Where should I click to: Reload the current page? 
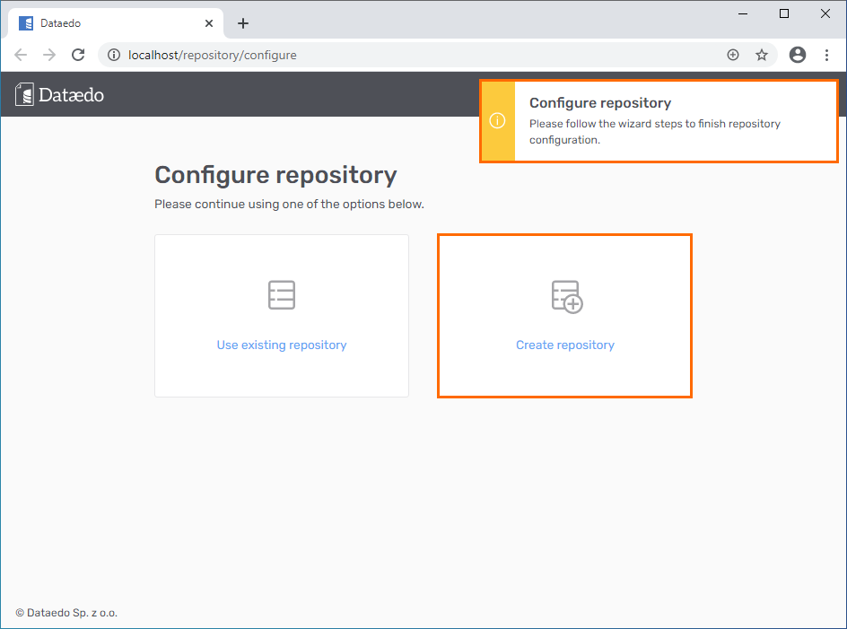coord(78,55)
